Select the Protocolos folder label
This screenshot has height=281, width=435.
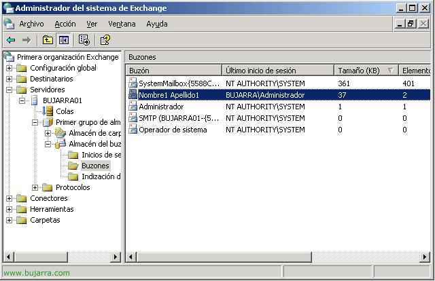(x=73, y=187)
